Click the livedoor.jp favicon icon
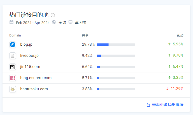Viewport: 193px width, 115px height. tap(13, 56)
